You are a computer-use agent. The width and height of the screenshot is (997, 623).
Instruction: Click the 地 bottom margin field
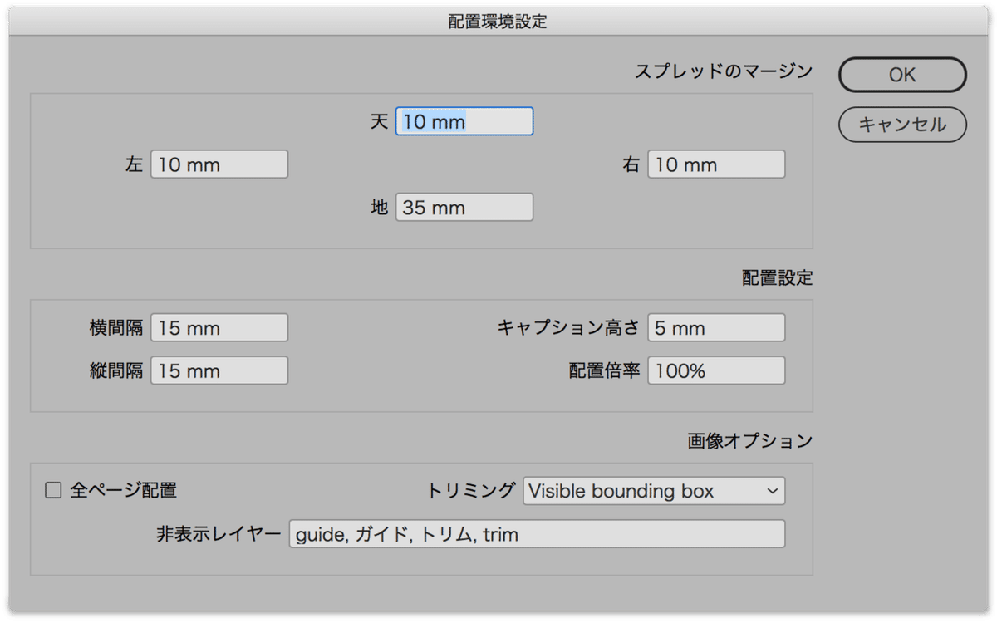coord(464,208)
